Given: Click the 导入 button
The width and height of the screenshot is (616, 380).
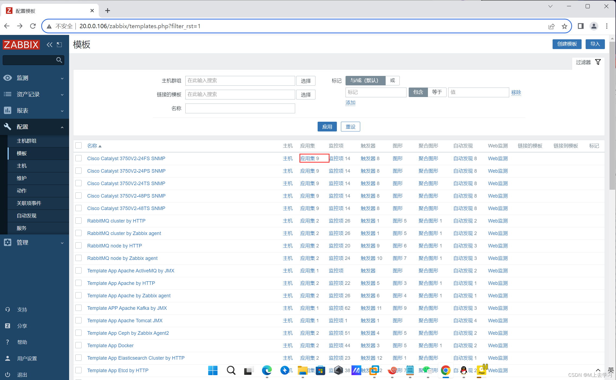Looking at the screenshot, I should 595,44.
